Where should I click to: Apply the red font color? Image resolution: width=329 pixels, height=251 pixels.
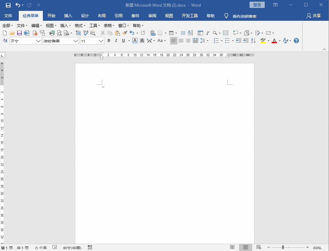click(274, 41)
